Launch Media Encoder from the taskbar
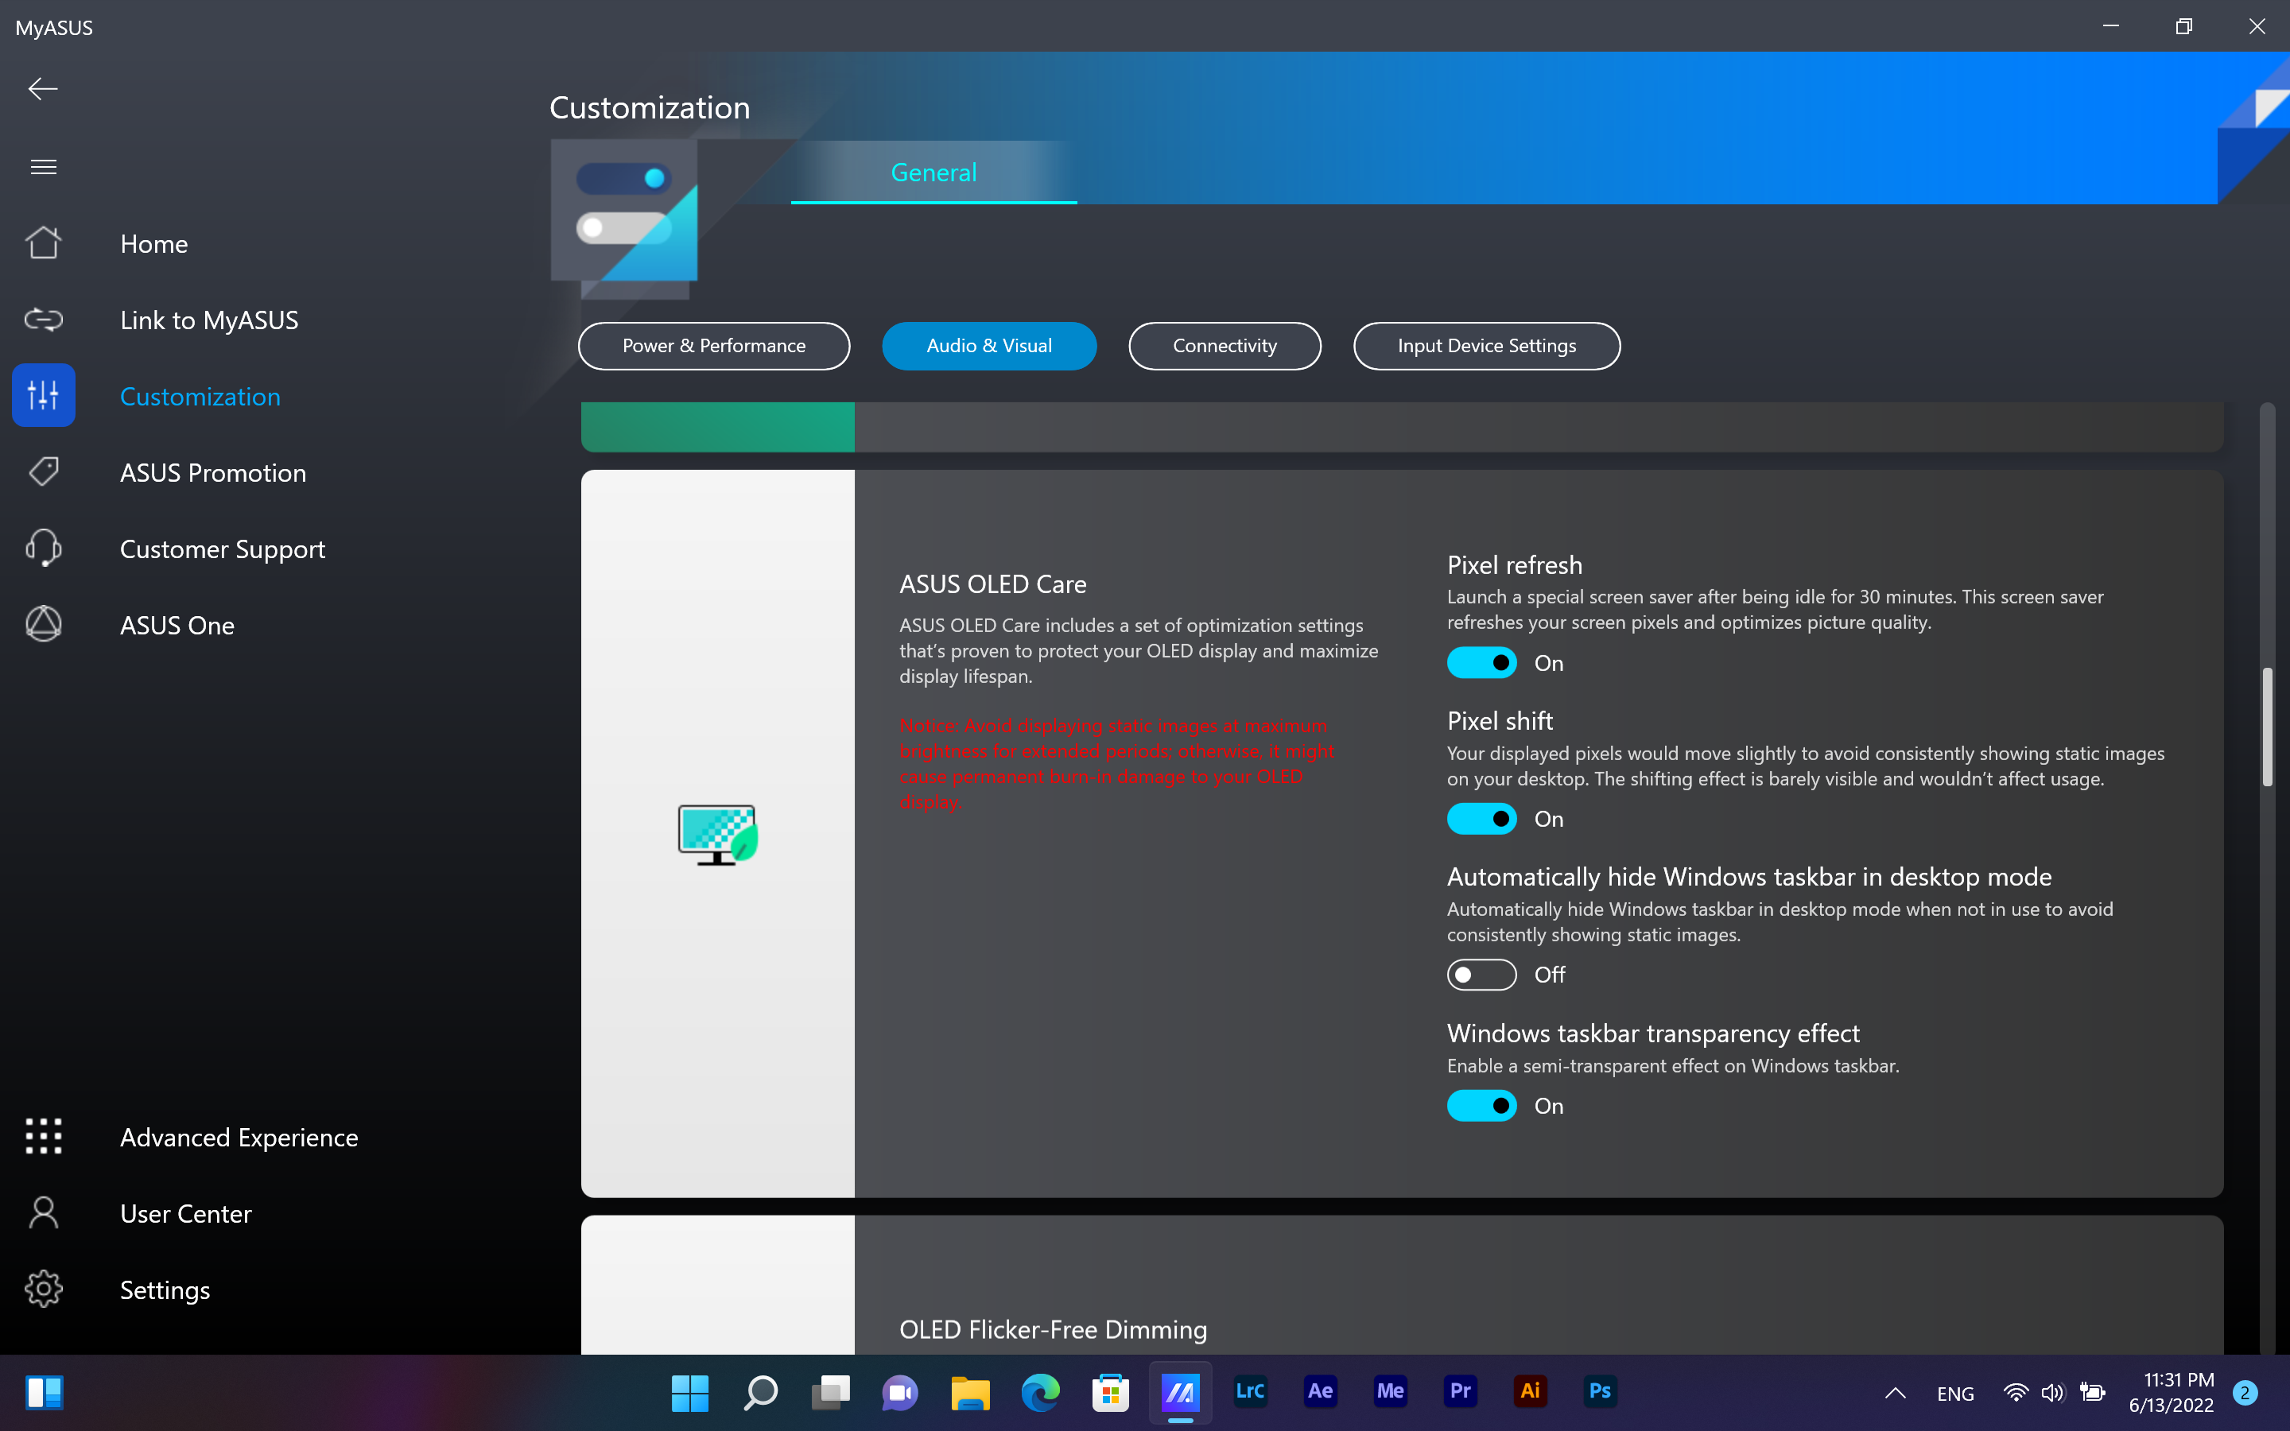 point(1390,1391)
